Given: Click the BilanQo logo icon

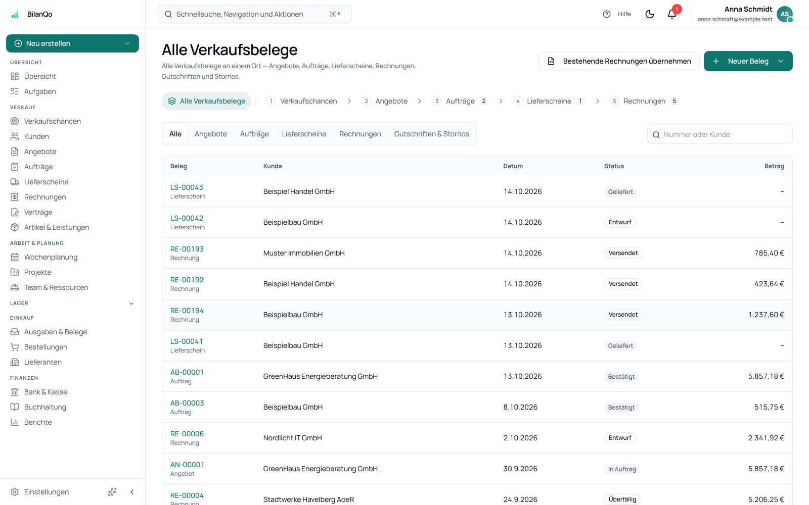Looking at the screenshot, I should 15,14.
